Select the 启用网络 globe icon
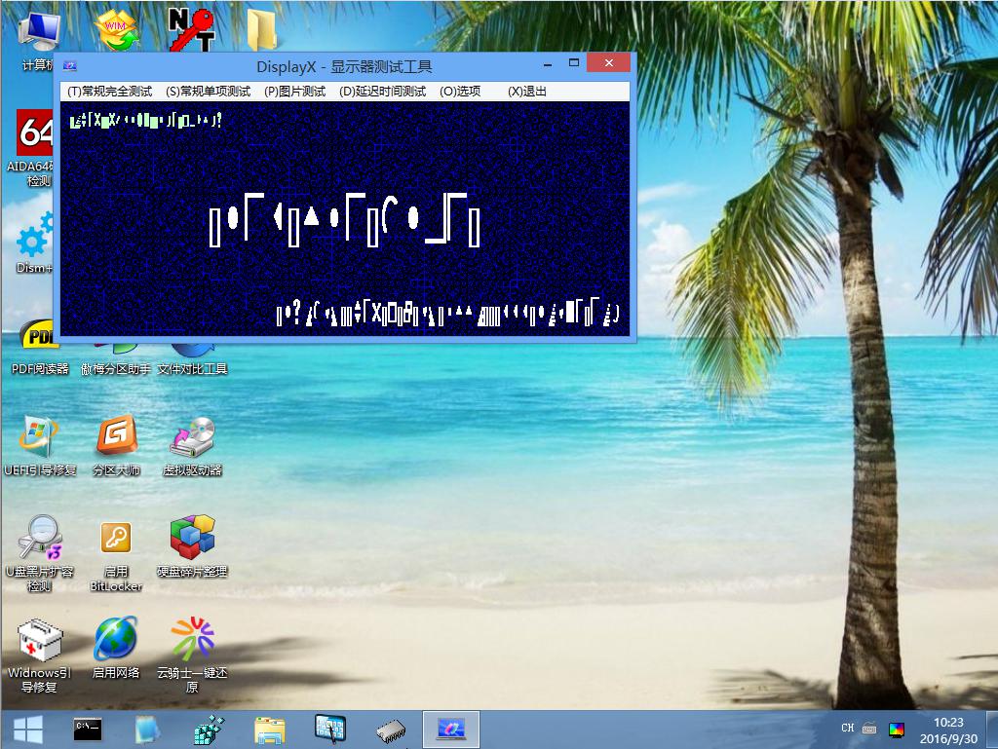This screenshot has width=998, height=749. coord(116,640)
